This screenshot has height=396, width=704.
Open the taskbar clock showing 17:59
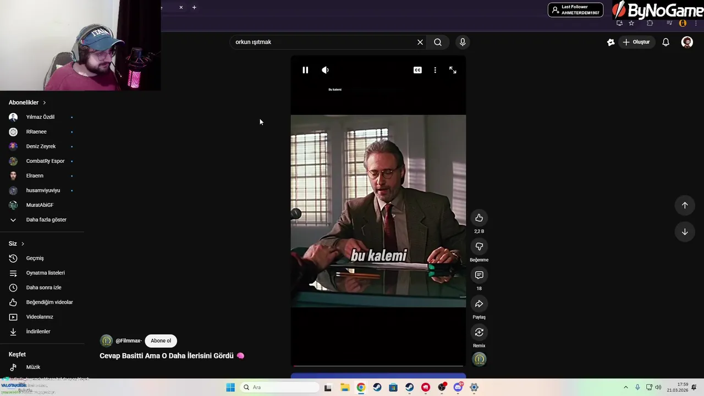coord(678,387)
